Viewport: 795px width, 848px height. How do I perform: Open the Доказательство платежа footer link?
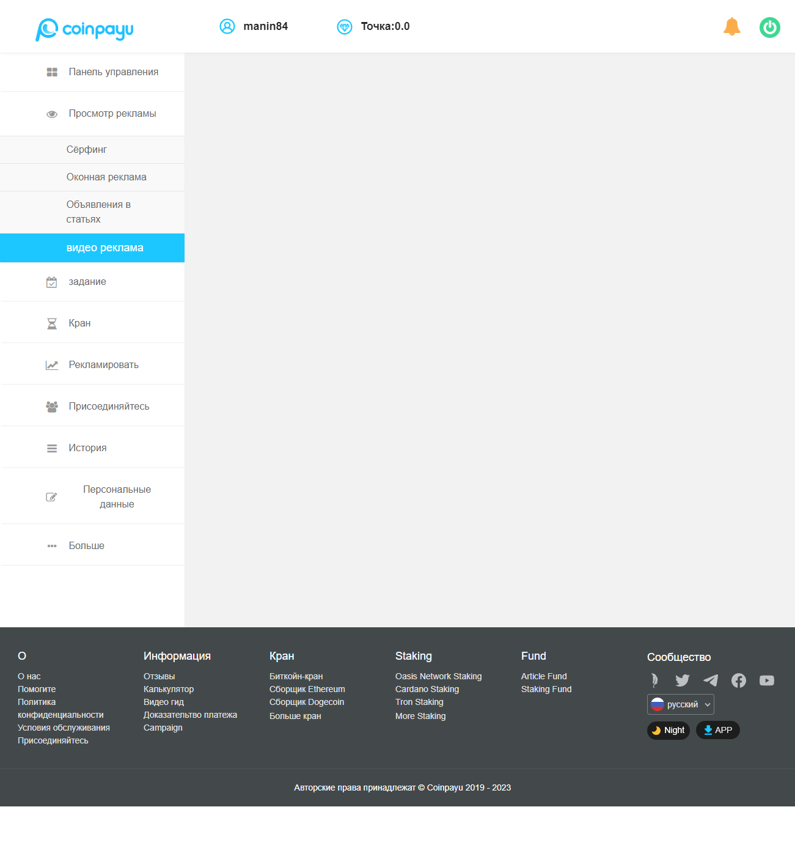[x=191, y=715]
